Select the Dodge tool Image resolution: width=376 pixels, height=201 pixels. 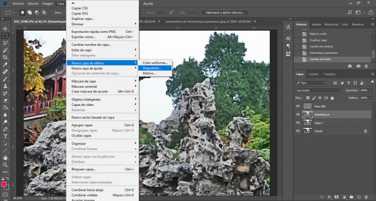[x=5, y=122]
